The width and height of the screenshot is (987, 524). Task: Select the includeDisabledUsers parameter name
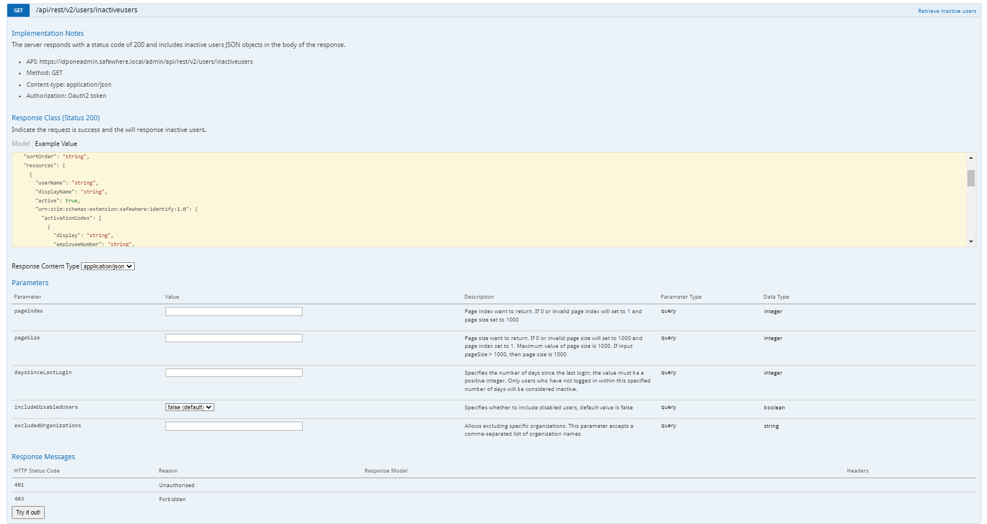(x=46, y=407)
